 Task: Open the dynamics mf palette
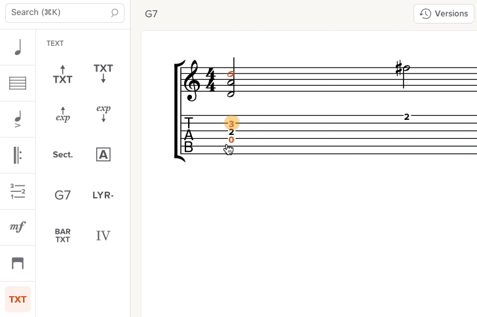(18, 227)
